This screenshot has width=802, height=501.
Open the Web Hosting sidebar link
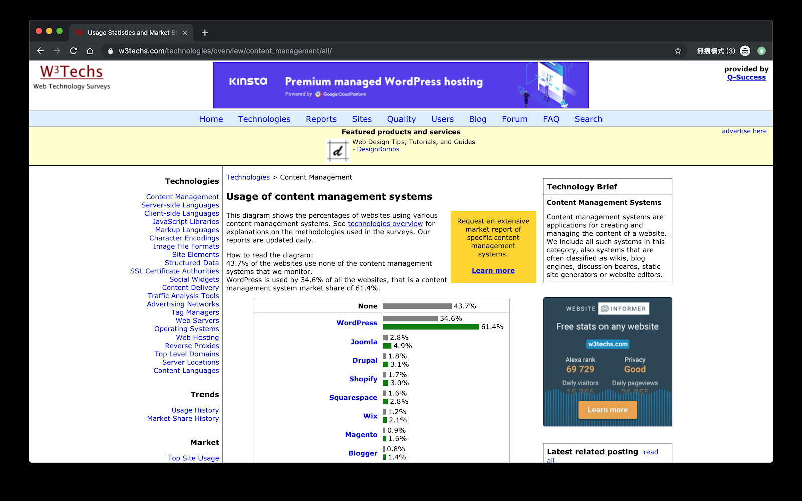(x=197, y=338)
